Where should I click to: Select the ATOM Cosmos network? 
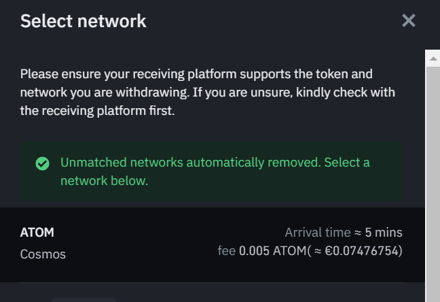[x=210, y=244]
